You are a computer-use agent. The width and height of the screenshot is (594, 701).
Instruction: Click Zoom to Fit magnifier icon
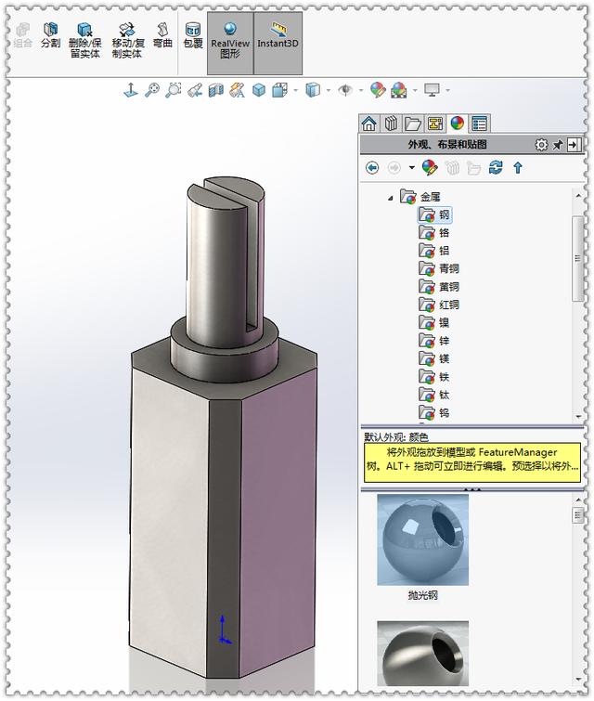[x=152, y=90]
